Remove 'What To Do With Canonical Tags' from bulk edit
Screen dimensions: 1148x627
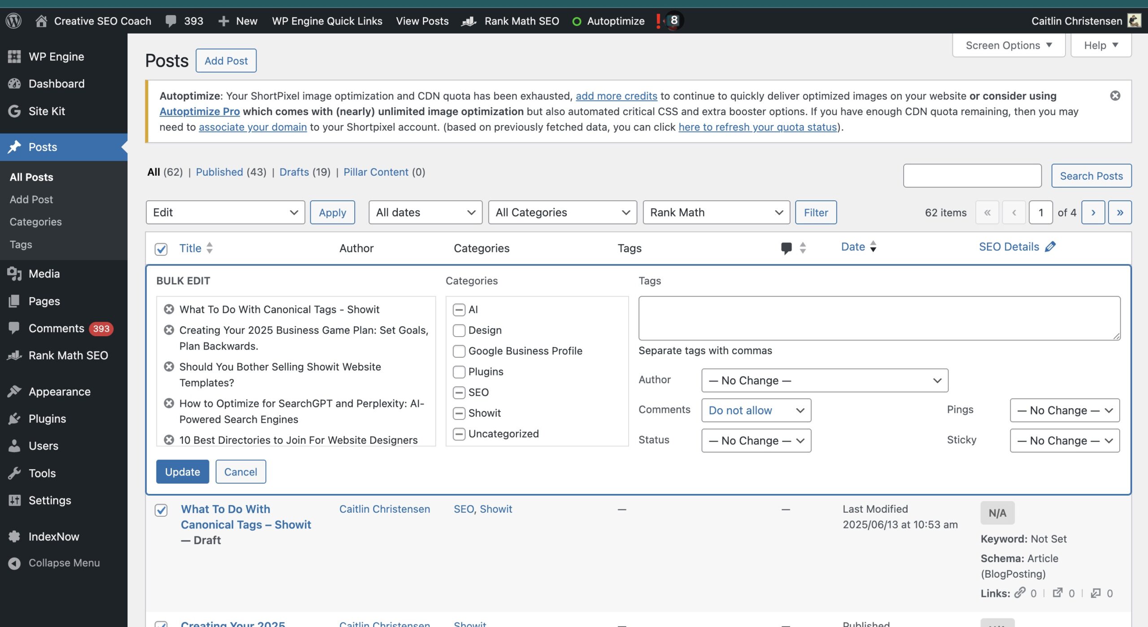coord(169,309)
